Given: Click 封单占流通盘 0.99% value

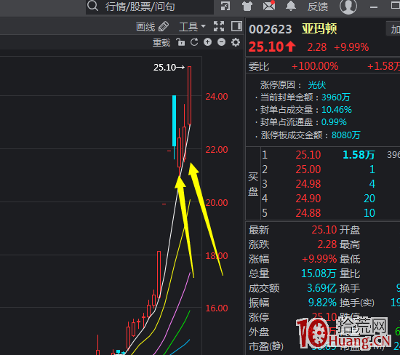Looking at the screenshot, I should (334, 122).
